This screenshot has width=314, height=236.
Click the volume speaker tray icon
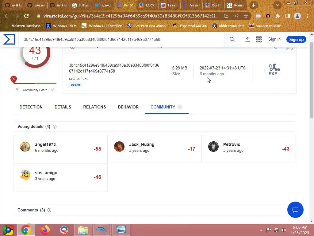tap(283, 230)
